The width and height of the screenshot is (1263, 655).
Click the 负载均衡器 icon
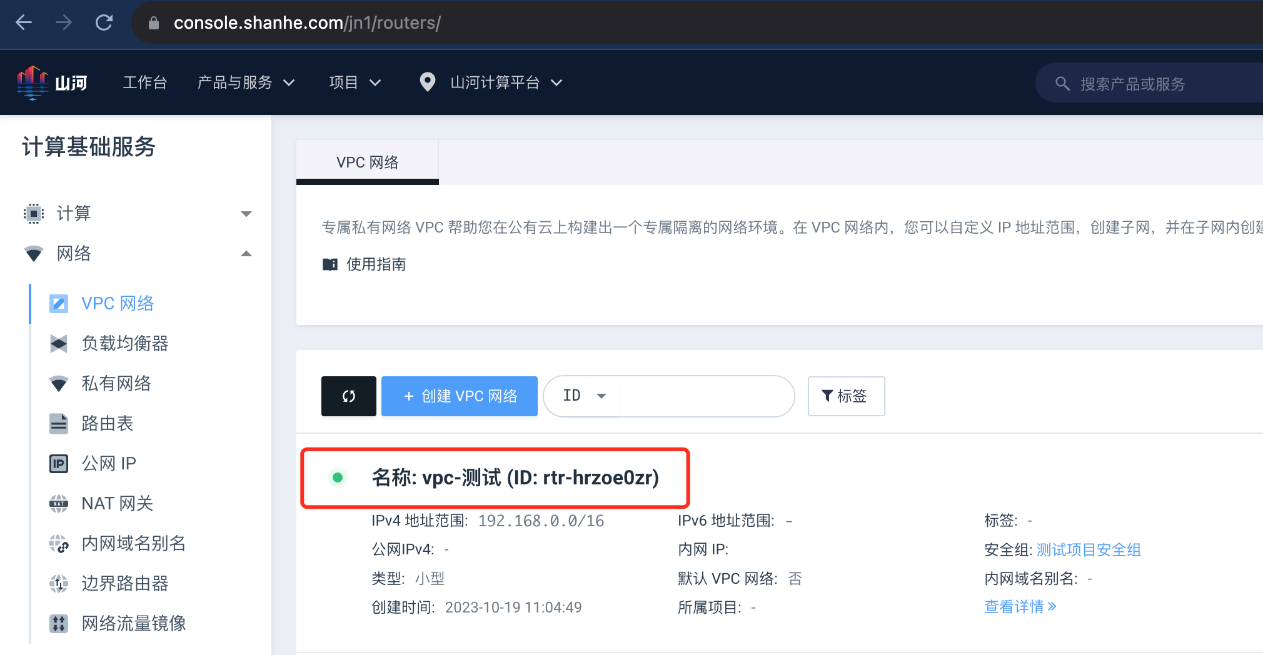pyautogui.click(x=59, y=344)
